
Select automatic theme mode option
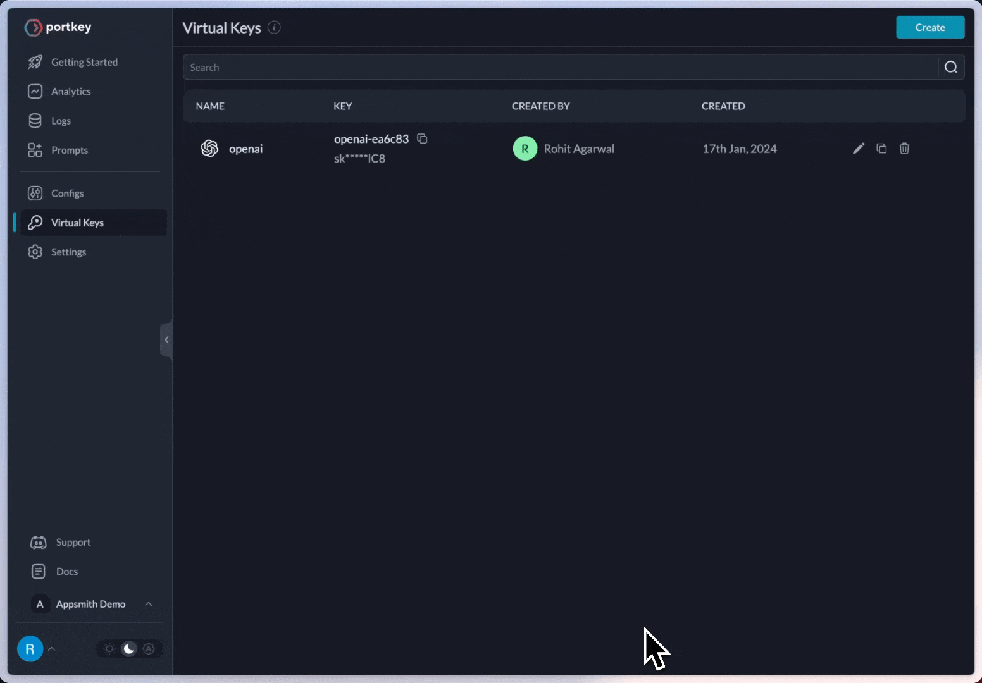[149, 649]
